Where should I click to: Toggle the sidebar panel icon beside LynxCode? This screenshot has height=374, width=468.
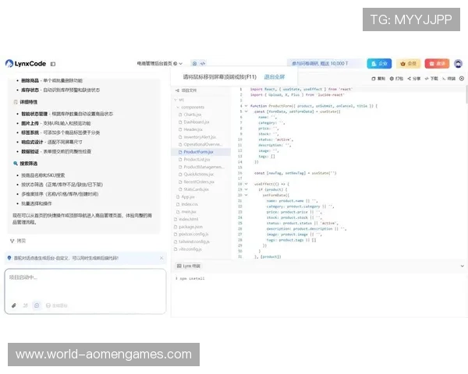coord(53,64)
